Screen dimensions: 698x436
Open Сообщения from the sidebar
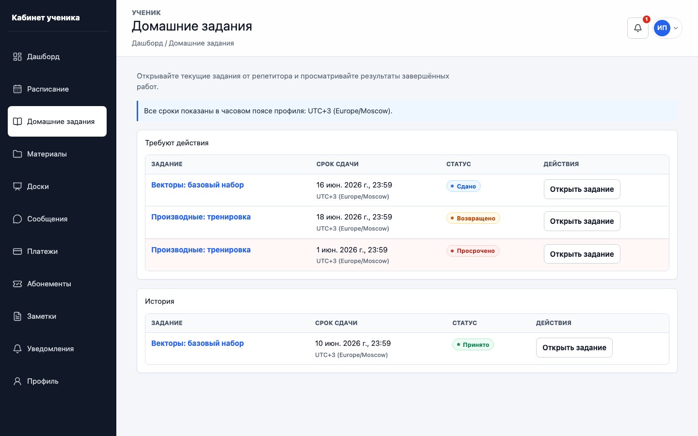57,219
